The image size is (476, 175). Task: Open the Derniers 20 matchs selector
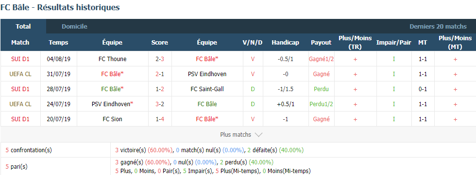[438, 26]
